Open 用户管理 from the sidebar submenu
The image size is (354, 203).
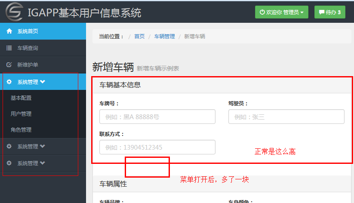click(x=21, y=114)
